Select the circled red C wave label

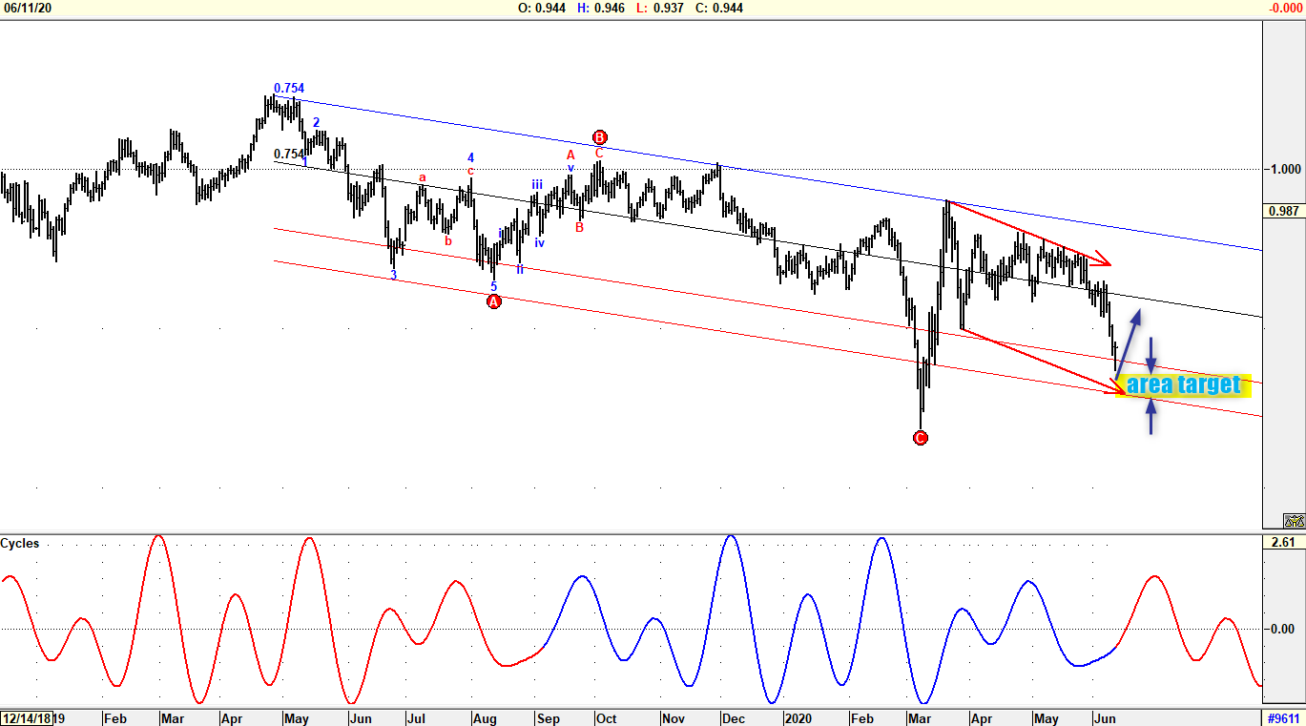pyautogui.click(x=921, y=438)
